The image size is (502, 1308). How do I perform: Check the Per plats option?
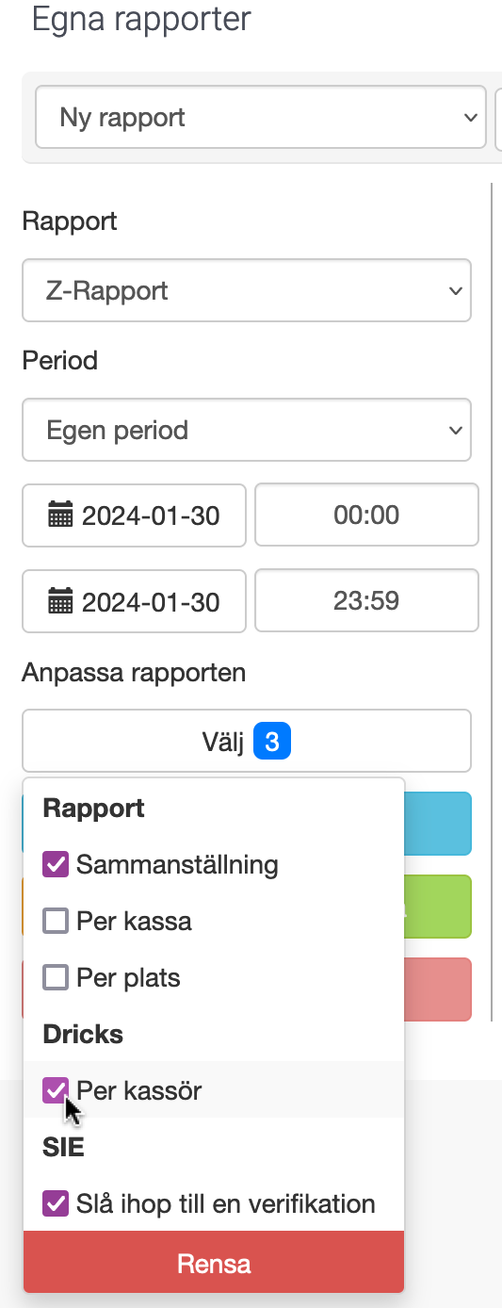[56, 977]
